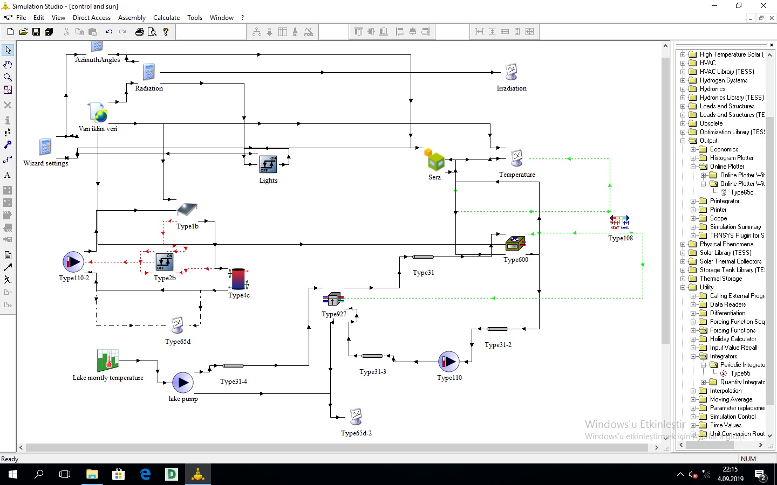Click the Print toolbar icon
The width and height of the screenshot is (777, 485).
(x=139, y=32)
